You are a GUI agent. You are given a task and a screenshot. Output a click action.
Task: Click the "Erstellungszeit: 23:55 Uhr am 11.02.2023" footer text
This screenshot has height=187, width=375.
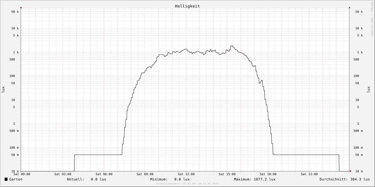click(187, 184)
